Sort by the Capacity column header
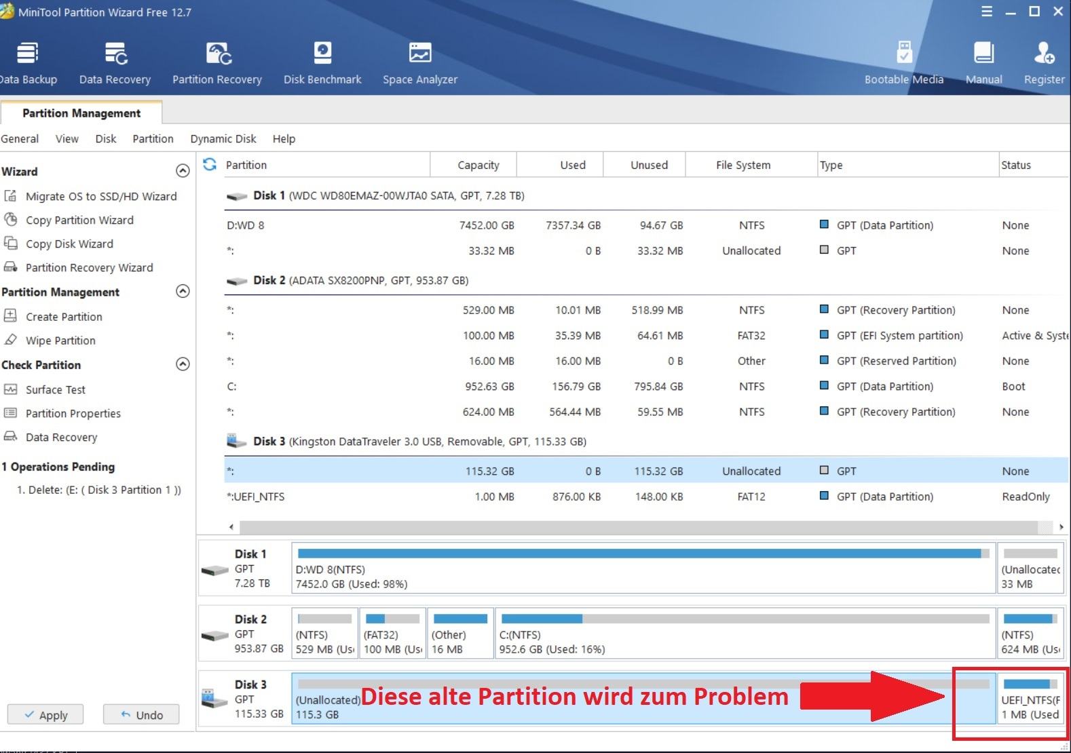The width and height of the screenshot is (1071, 753). click(x=474, y=165)
